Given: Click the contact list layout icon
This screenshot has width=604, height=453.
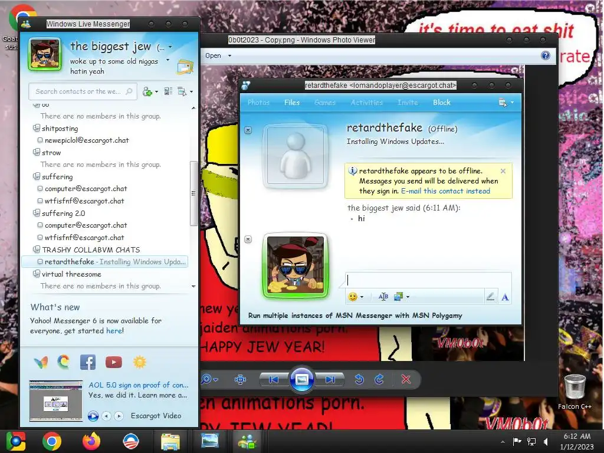Looking at the screenshot, I should tap(168, 91).
